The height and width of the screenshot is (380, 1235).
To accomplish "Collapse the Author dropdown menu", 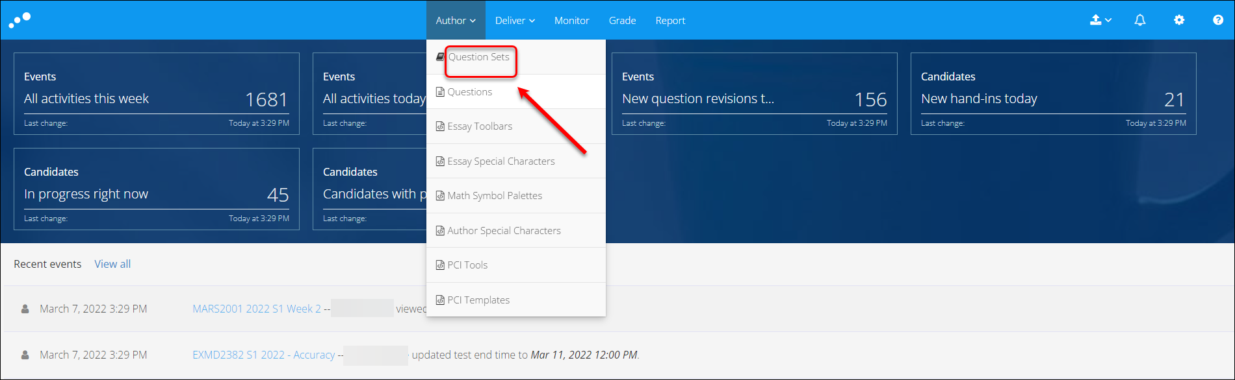I will coord(456,20).
